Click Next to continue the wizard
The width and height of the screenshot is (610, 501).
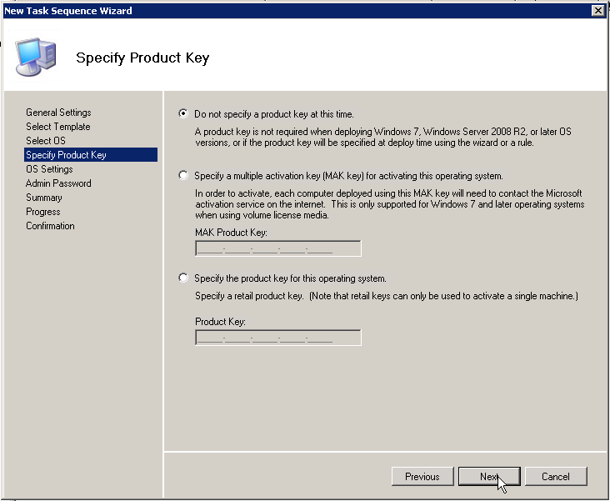click(x=489, y=477)
